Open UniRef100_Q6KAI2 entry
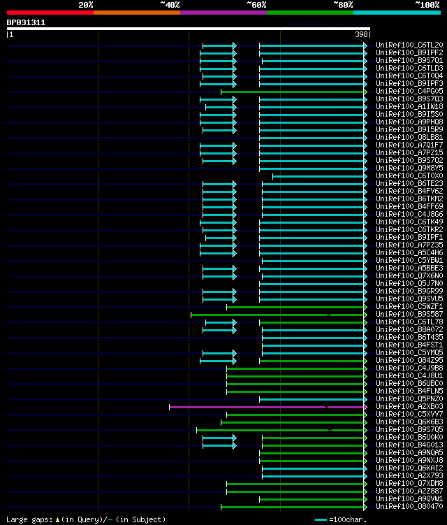447x525 pixels. (x=409, y=468)
